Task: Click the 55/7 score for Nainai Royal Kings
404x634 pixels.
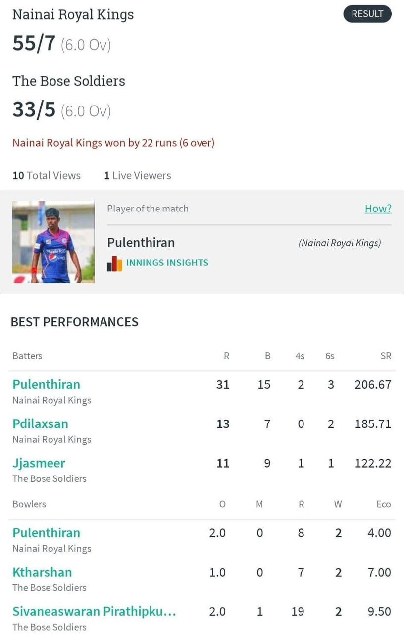Action: pyautogui.click(x=34, y=44)
